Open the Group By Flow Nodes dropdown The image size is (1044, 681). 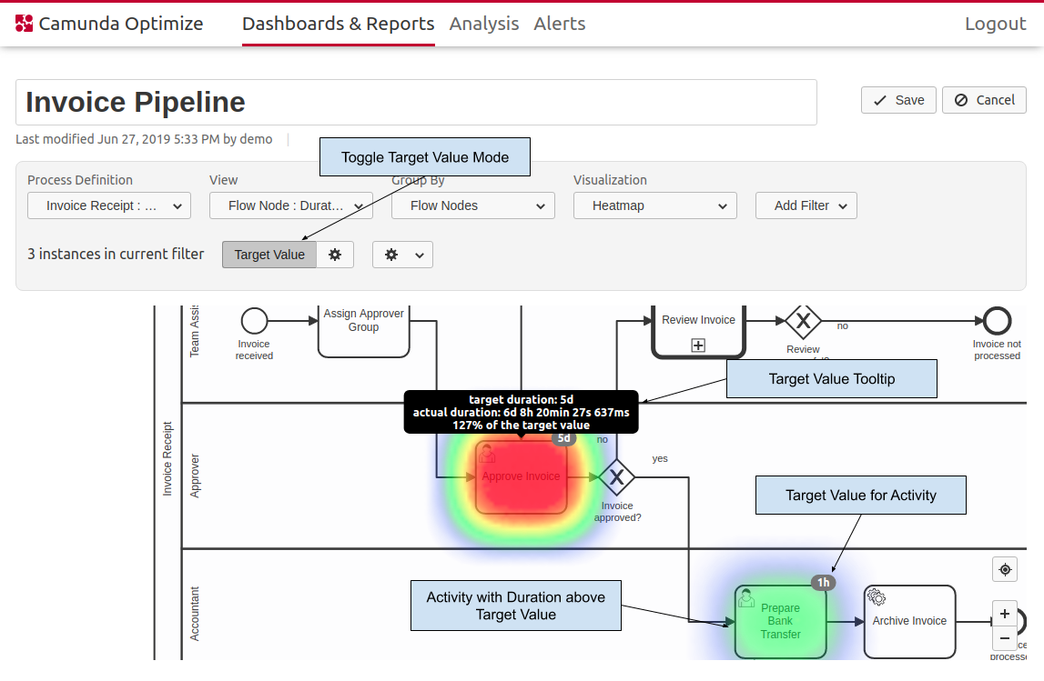tap(473, 205)
